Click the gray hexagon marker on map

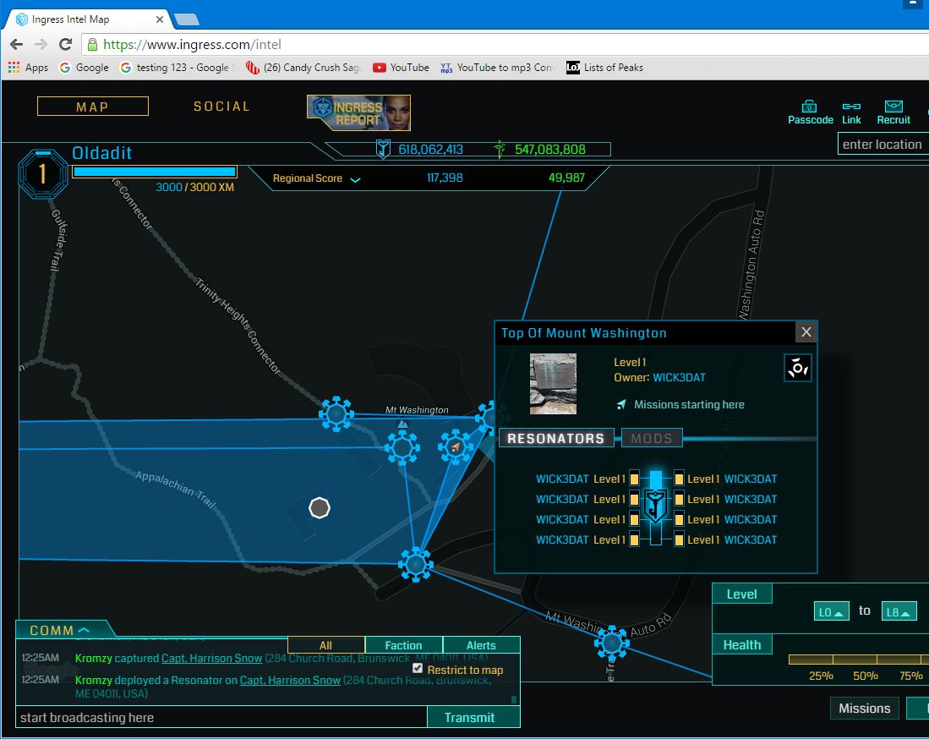pyautogui.click(x=320, y=507)
